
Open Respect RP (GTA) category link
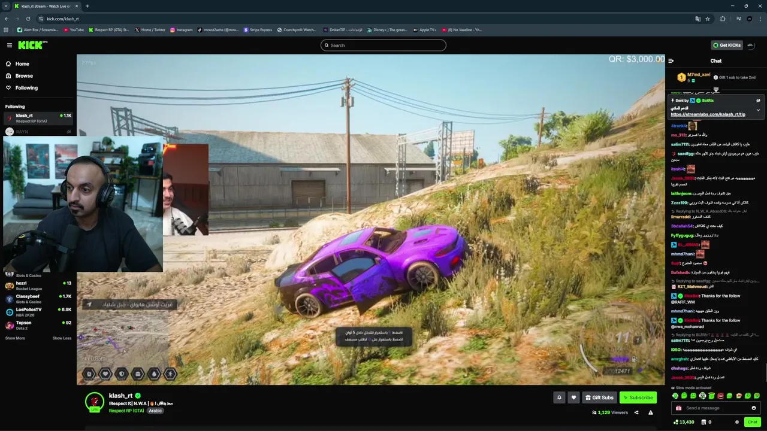click(126, 411)
